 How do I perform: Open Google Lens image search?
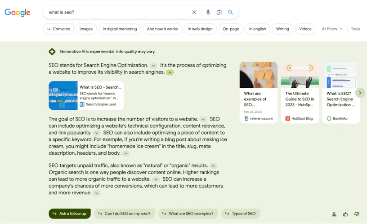(x=219, y=13)
